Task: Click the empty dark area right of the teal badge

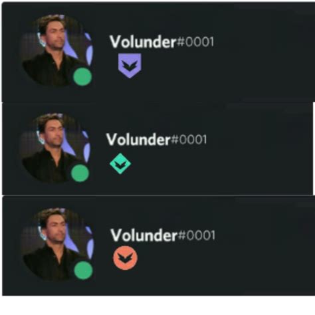Action: [221, 164]
